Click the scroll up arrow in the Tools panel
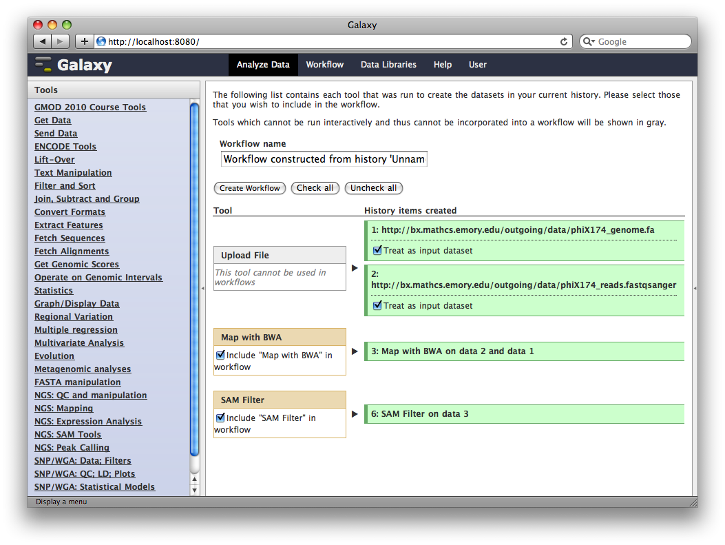 pyautogui.click(x=195, y=480)
